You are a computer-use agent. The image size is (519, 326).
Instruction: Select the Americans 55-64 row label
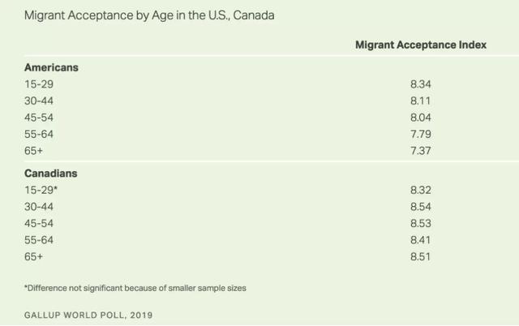coord(39,134)
